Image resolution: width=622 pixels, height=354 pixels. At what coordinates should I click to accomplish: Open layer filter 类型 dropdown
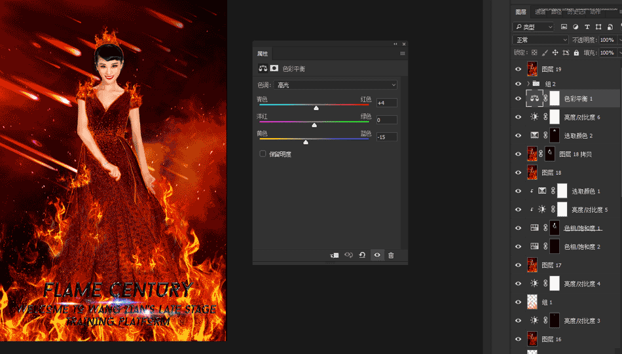(x=533, y=27)
